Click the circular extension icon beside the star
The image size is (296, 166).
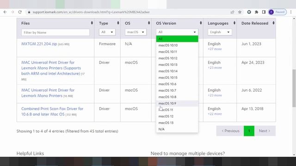coord(249,12)
